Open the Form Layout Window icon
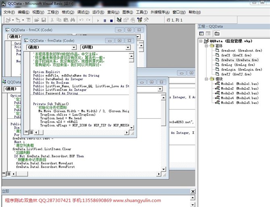The height and width of the screenshot is (207, 270). click(x=133, y=20)
